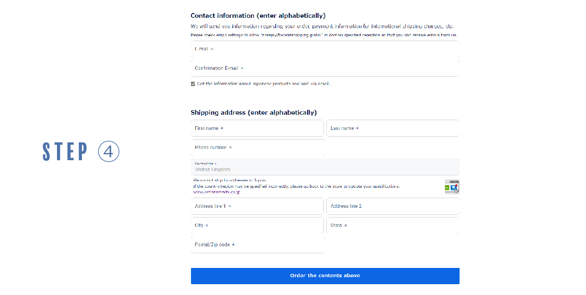Toggle the Japanese products email info checkbox
Image resolution: width=586 pixels, height=295 pixels.
click(193, 84)
